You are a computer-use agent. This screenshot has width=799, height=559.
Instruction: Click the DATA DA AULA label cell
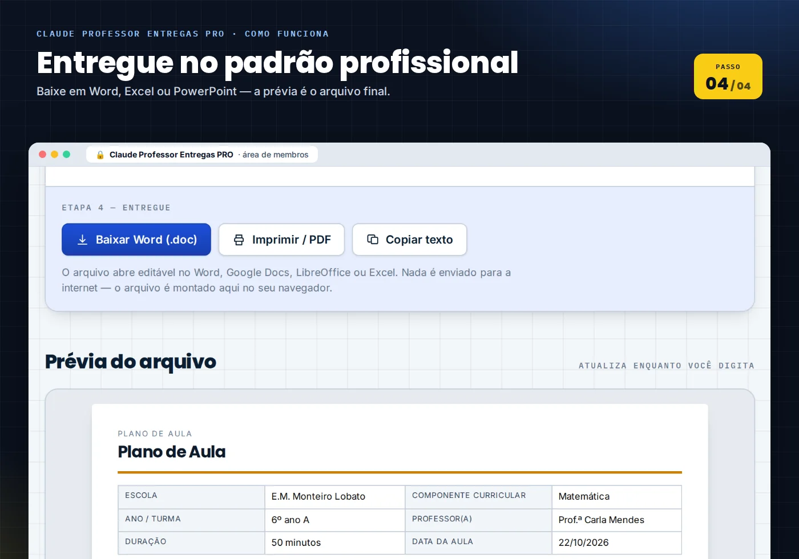click(478, 542)
